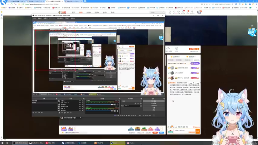Add a transition with Scene Transitions plus icon
258x145 pixels.
coord(135,103)
